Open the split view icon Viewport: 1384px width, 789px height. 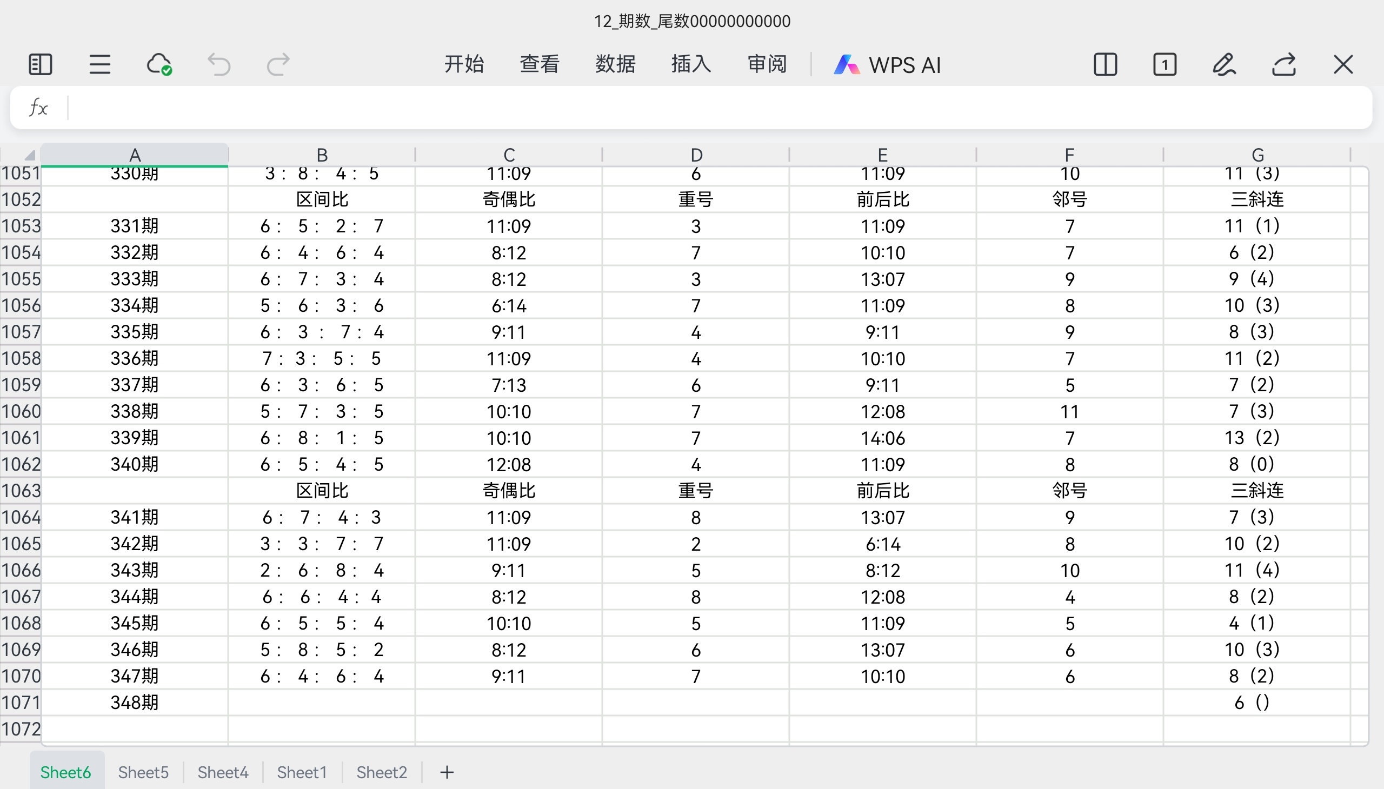[1105, 64]
